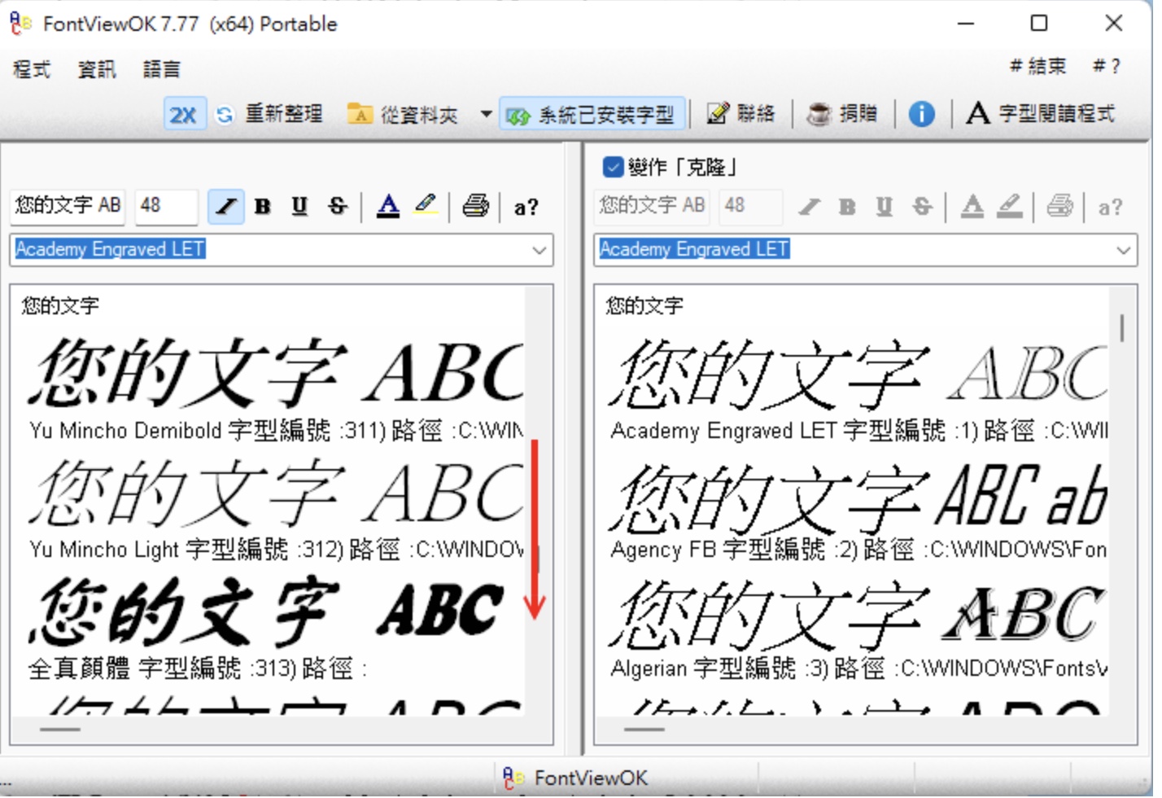Click the right panel vertical scrollbar thumb
Screen dimensions: 1162x798
pos(1122,328)
